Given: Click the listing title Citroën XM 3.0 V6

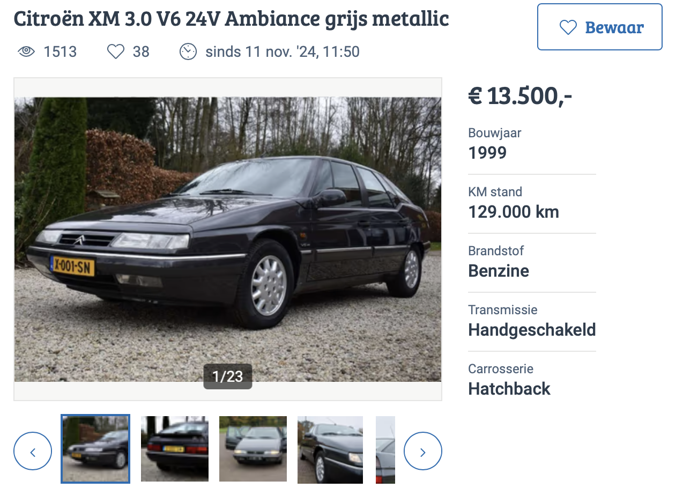Looking at the screenshot, I should pyautogui.click(x=231, y=19).
